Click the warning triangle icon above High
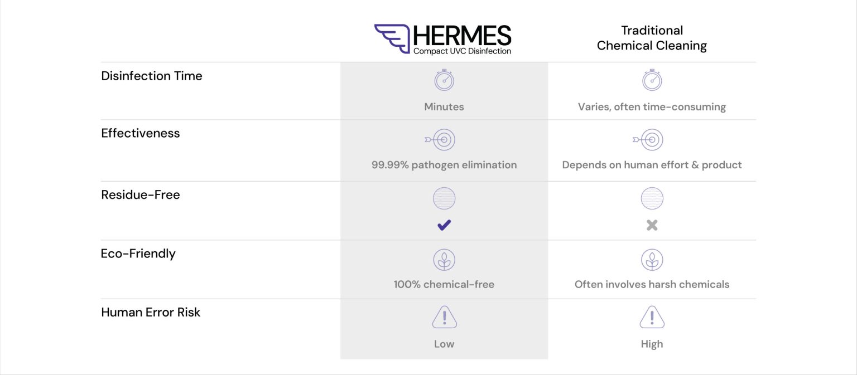The image size is (857, 375). click(x=652, y=317)
